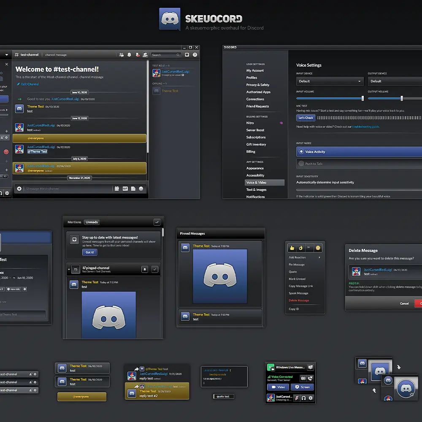Disconnect from voice call icon

(310, 379)
